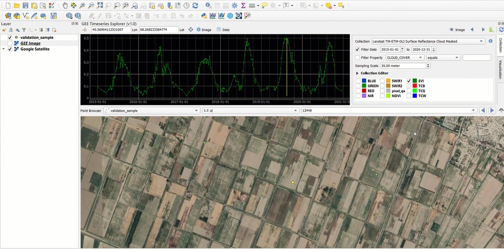Open temporal controller clock icon
504x249 pixels.
(186, 5)
